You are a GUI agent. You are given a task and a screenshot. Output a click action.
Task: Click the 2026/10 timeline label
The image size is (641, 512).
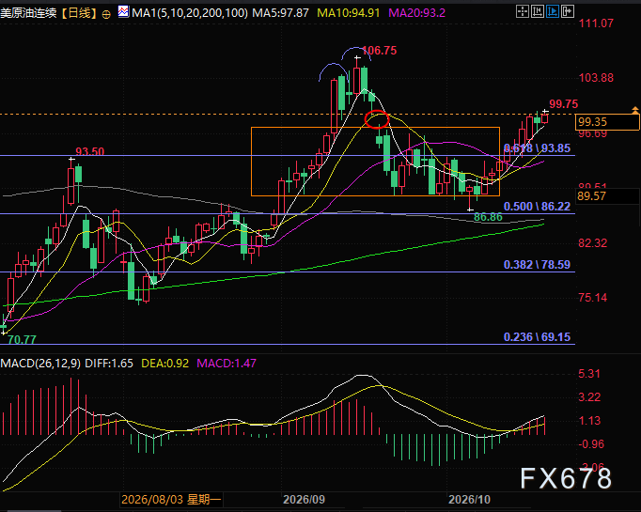(x=469, y=500)
